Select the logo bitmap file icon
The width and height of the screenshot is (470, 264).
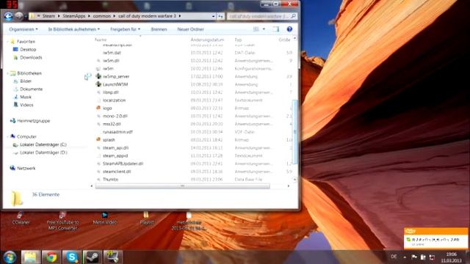pyautogui.click(x=98, y=108)
